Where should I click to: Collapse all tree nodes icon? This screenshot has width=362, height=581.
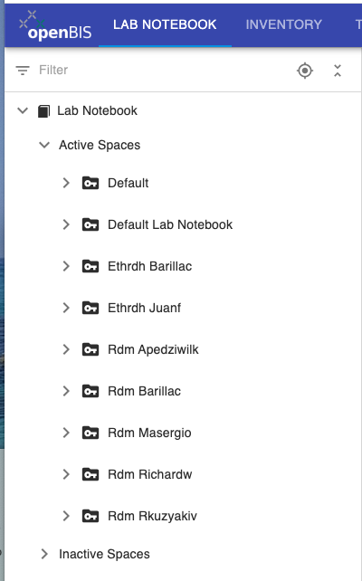(338, 71)
